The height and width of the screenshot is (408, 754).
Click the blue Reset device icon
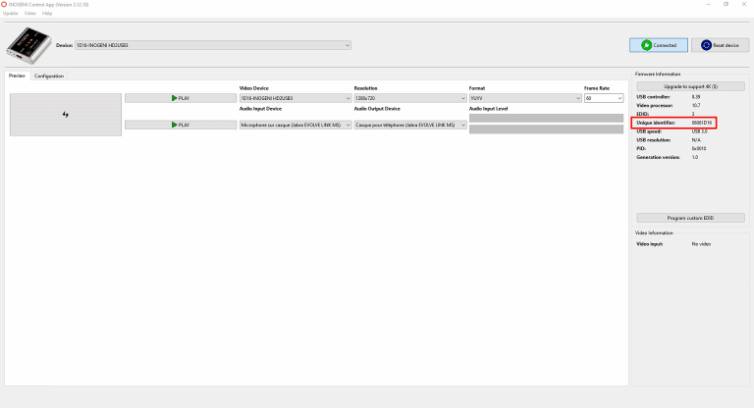point(706,45)
